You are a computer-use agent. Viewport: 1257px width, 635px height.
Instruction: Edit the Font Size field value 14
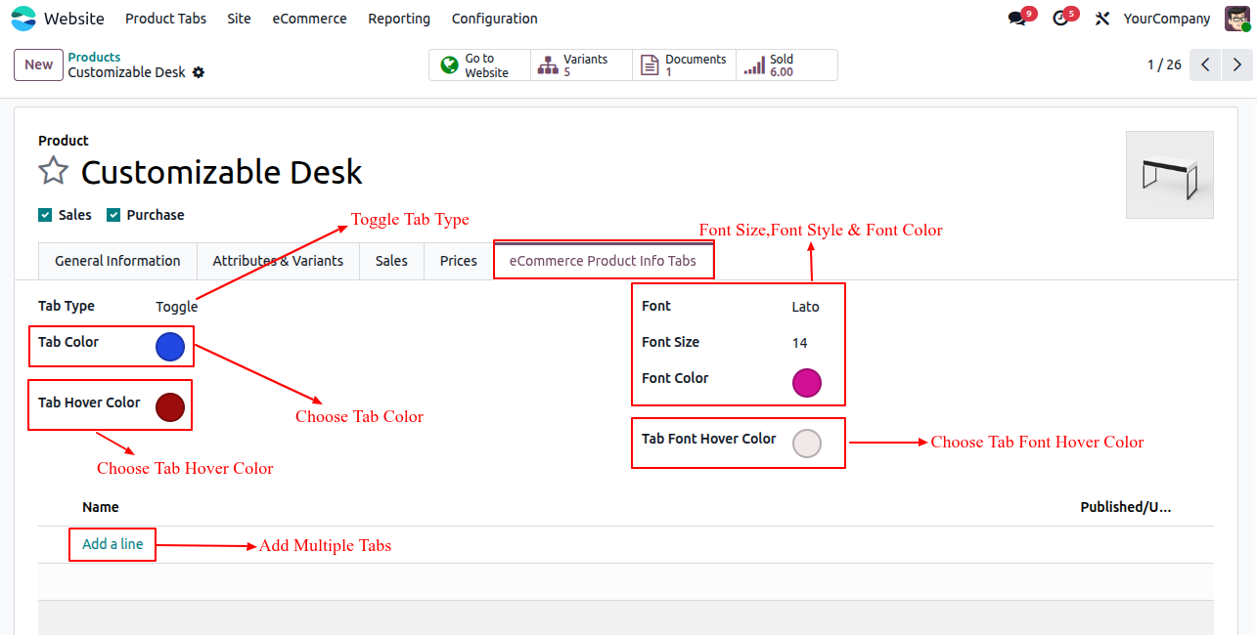coord(800,343)
